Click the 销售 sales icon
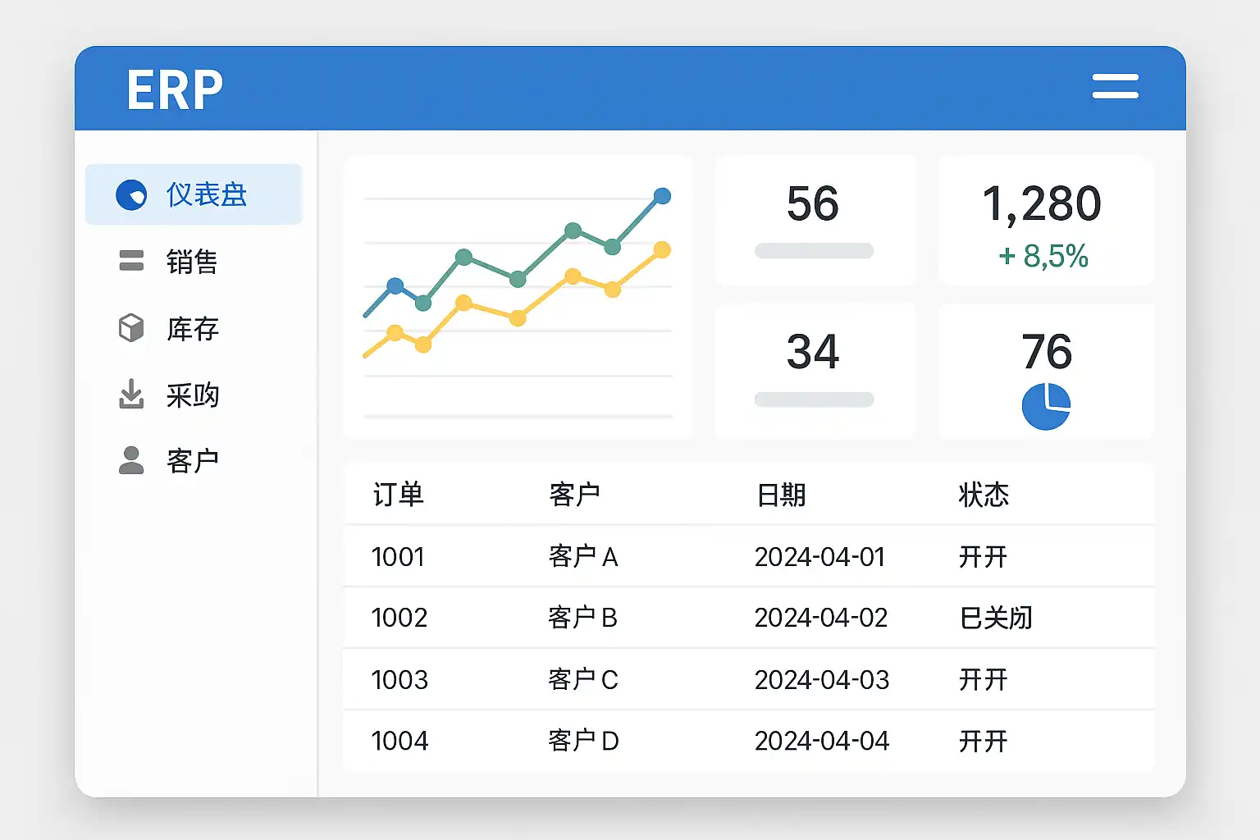1260x840 pixels. (131, 261)
